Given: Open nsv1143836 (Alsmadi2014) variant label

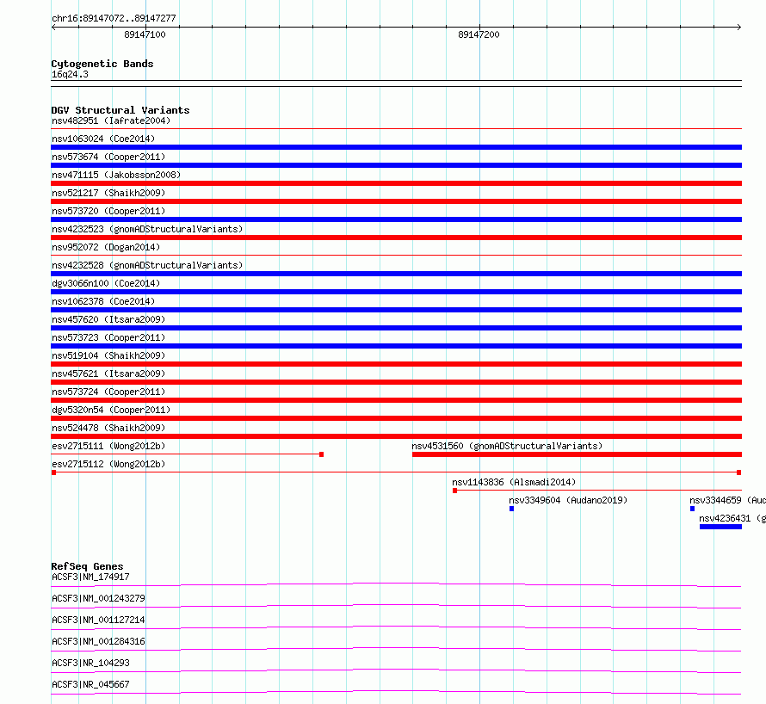Looking at the screenshot, I should click(514, 482).
